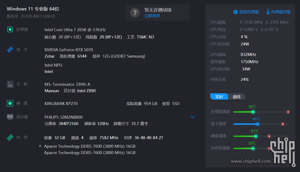Click the memory stick icon
The image size is (300, 172).
tap(10, 137)
